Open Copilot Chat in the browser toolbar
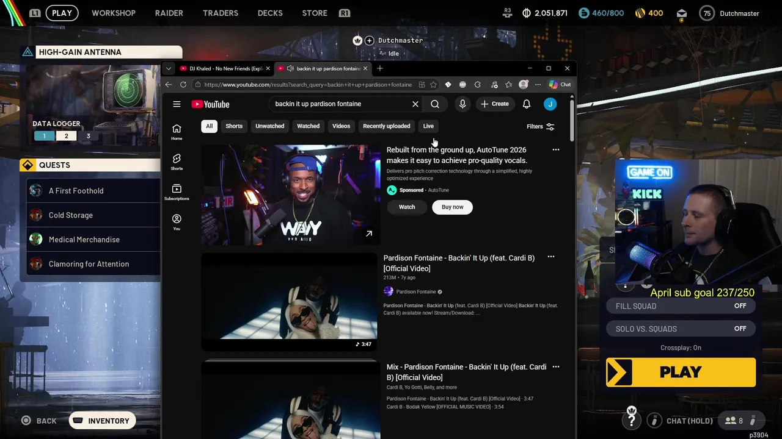Viewport: 782px width, 439px height. (560, 85)
